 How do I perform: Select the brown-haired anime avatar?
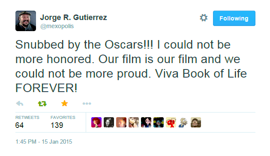(134, 122)
